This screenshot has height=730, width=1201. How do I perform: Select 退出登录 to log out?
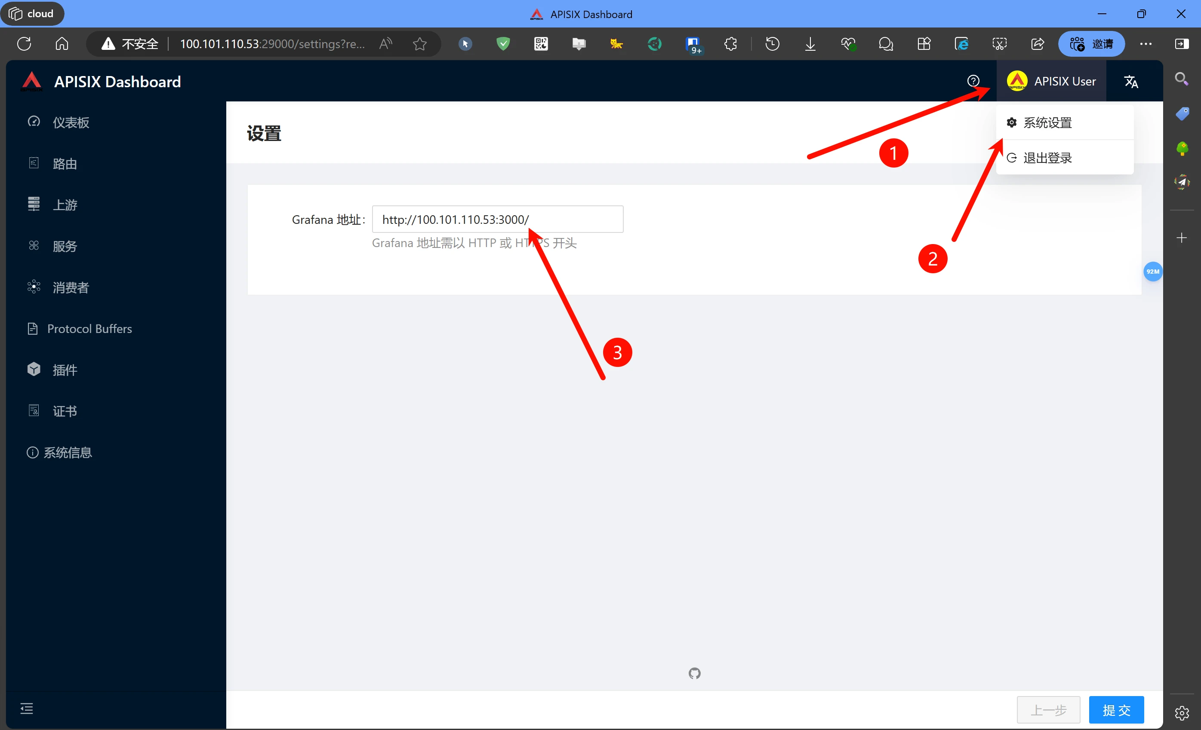(1047, 158)
